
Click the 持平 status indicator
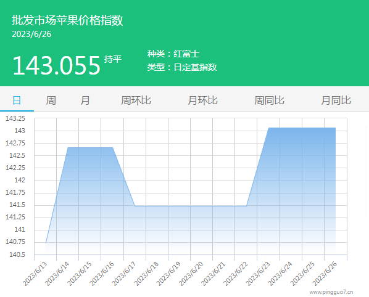[113, 59]
